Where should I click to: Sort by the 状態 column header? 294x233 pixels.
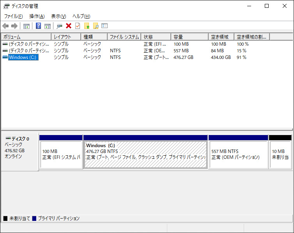pyautogui.click(x=156, y=37)
